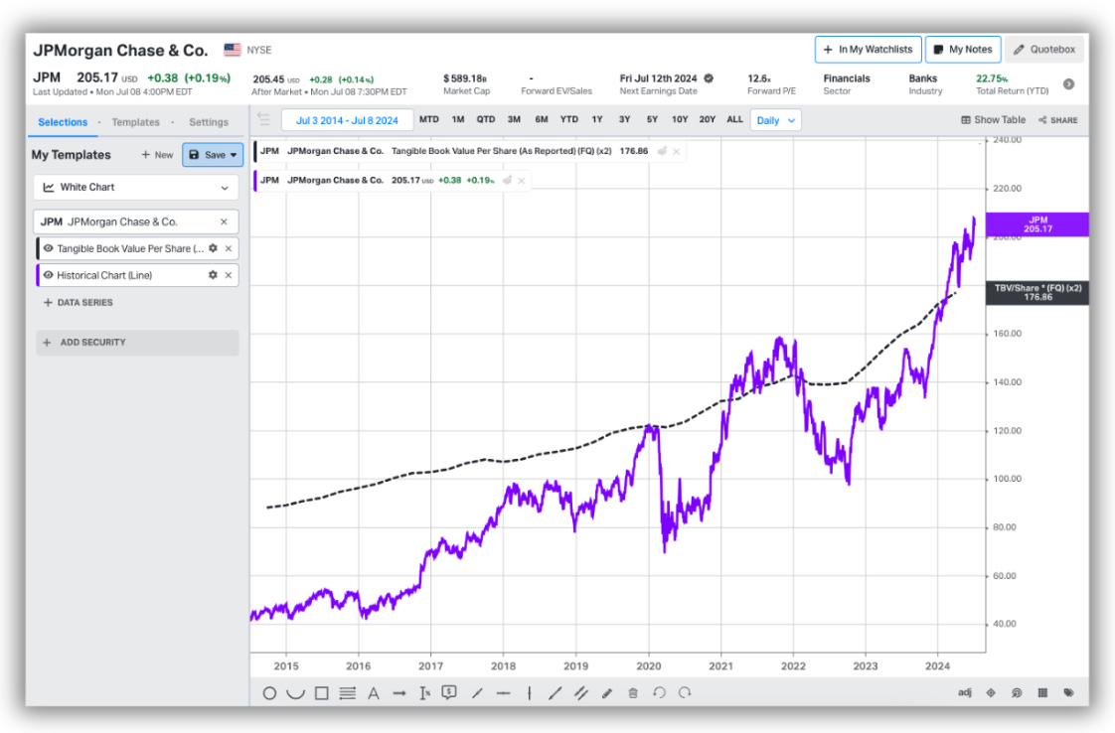Select the ALL time range

pyautogui.click(x=734, y=119)
